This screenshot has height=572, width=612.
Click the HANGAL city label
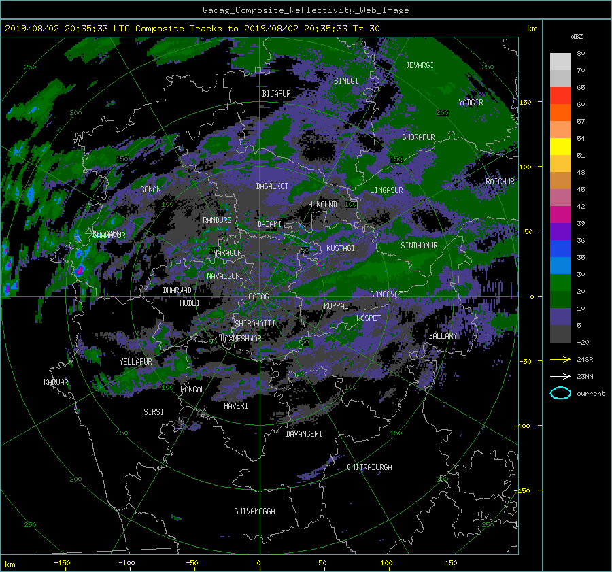point(192,390)
